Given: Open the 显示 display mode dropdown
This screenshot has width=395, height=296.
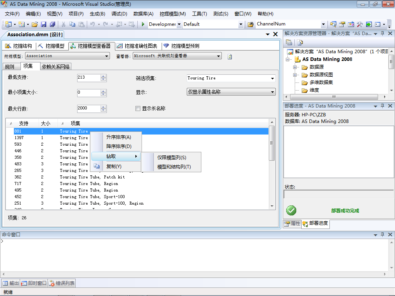Looking at the screenshot, I should [272, 92].
